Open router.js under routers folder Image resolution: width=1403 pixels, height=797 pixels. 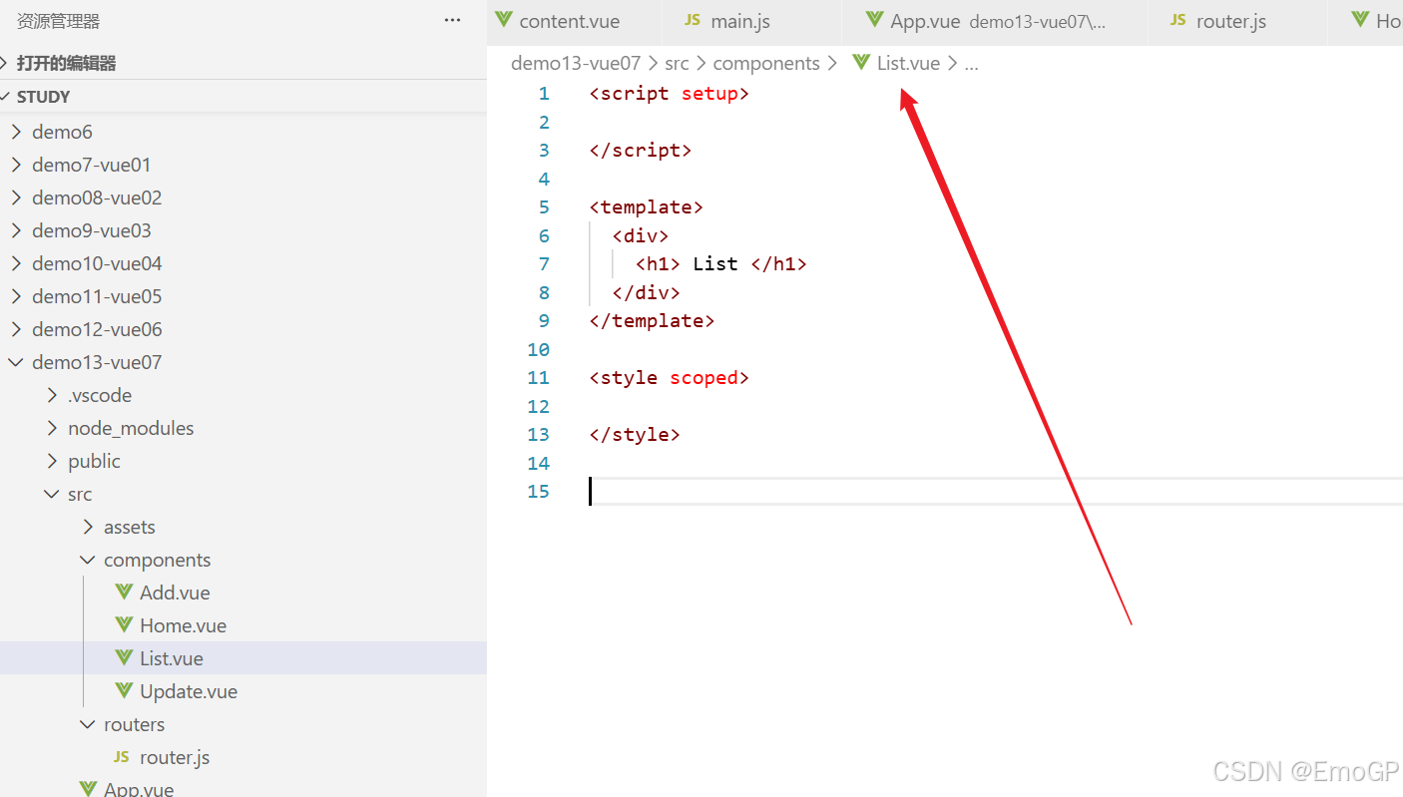pos(243,757)
